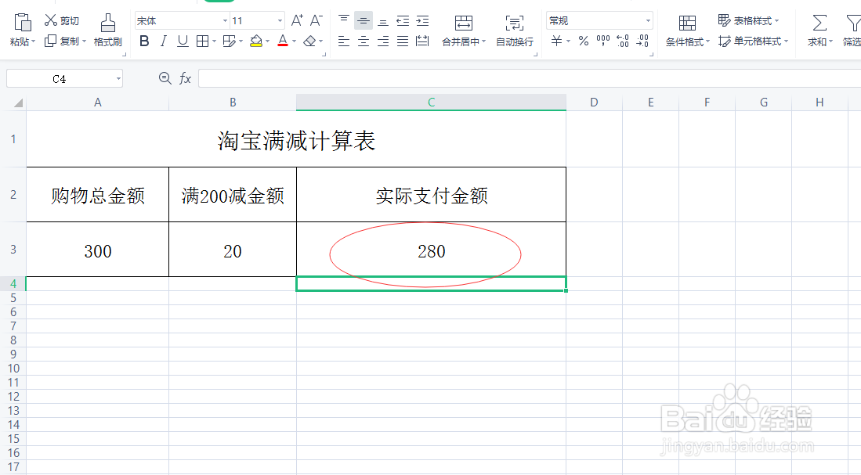Click the merge and center icon
861x475 pixels.
point(464,23)
